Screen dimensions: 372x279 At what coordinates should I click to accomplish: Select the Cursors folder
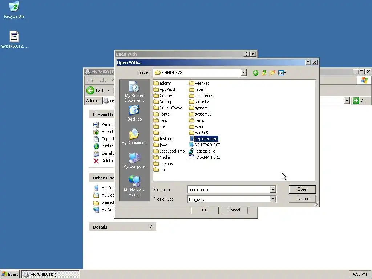163,96
